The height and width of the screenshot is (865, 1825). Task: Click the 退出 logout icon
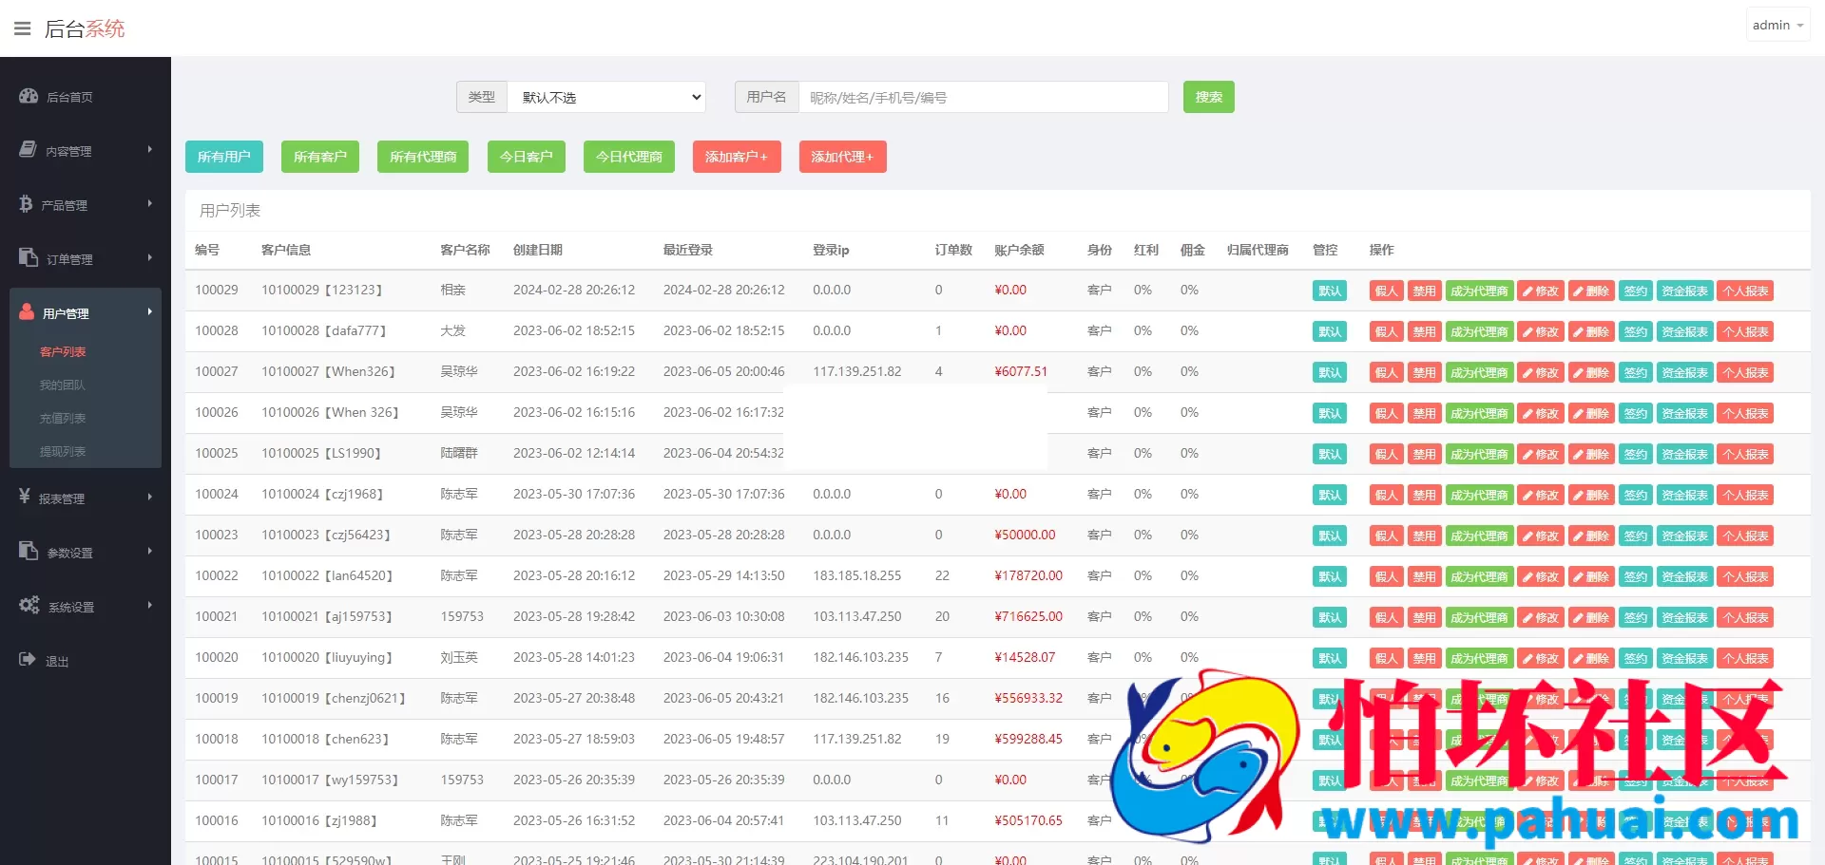click(x=27, y=660)
